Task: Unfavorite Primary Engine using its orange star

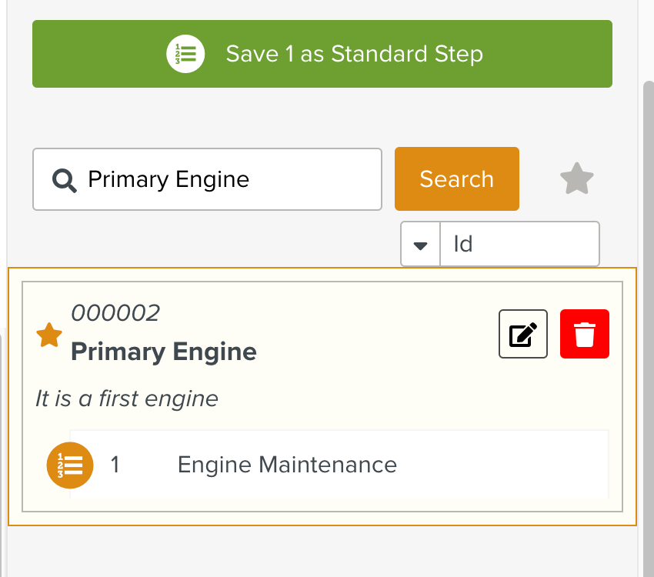Action: (x=49, y=336)
